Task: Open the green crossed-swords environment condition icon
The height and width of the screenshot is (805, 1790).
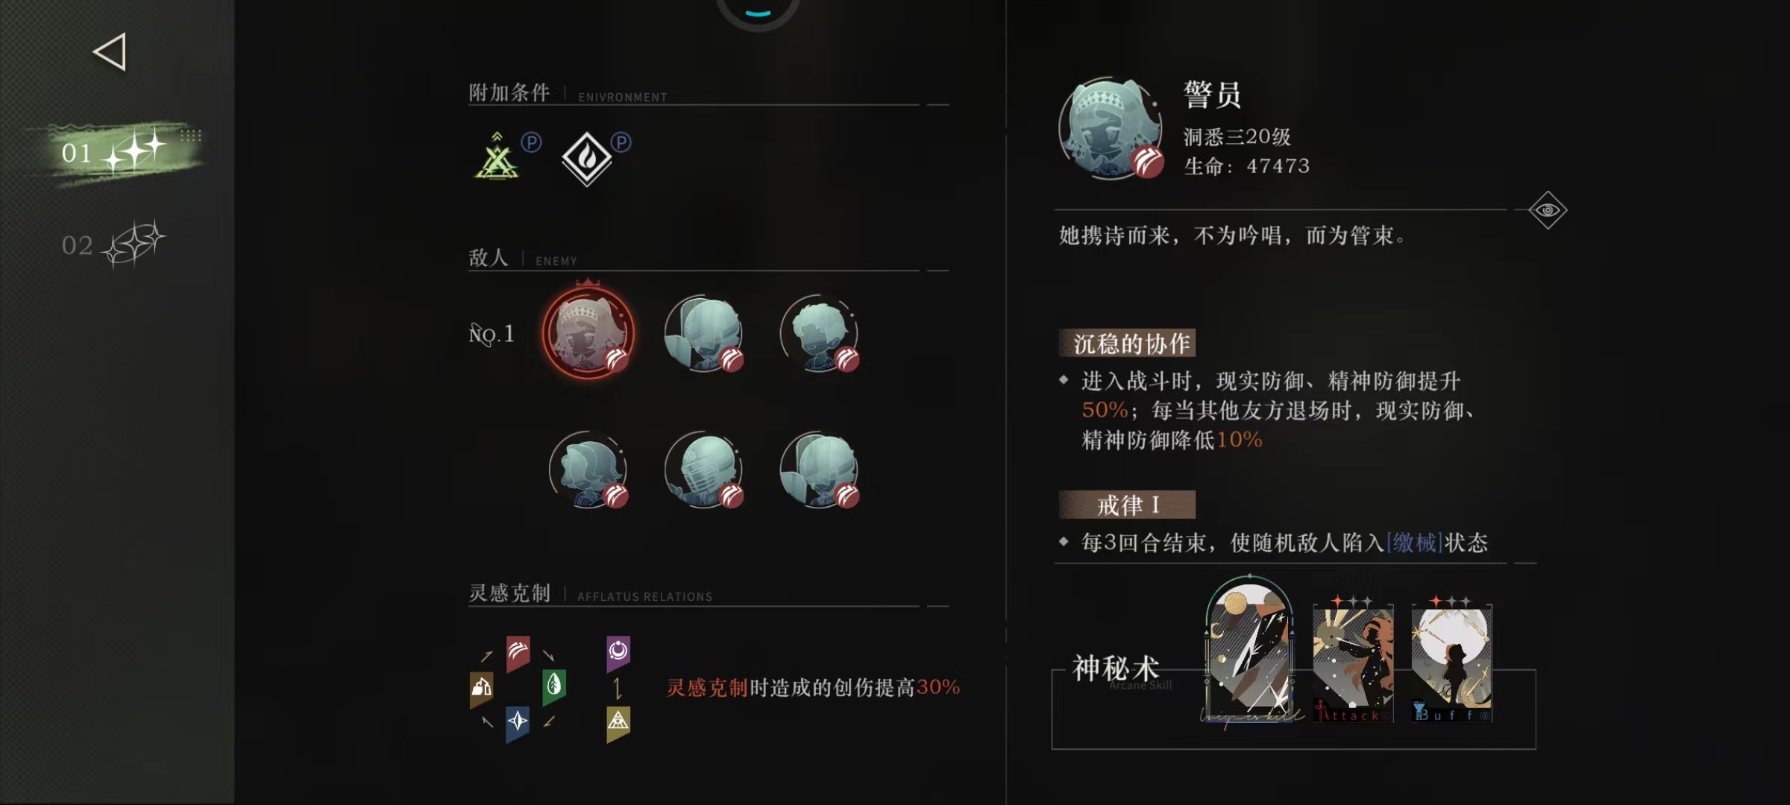Action: (x=497, y=158)
